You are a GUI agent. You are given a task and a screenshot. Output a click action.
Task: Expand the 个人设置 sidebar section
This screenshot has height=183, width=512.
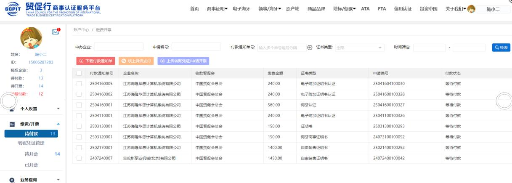33,109
